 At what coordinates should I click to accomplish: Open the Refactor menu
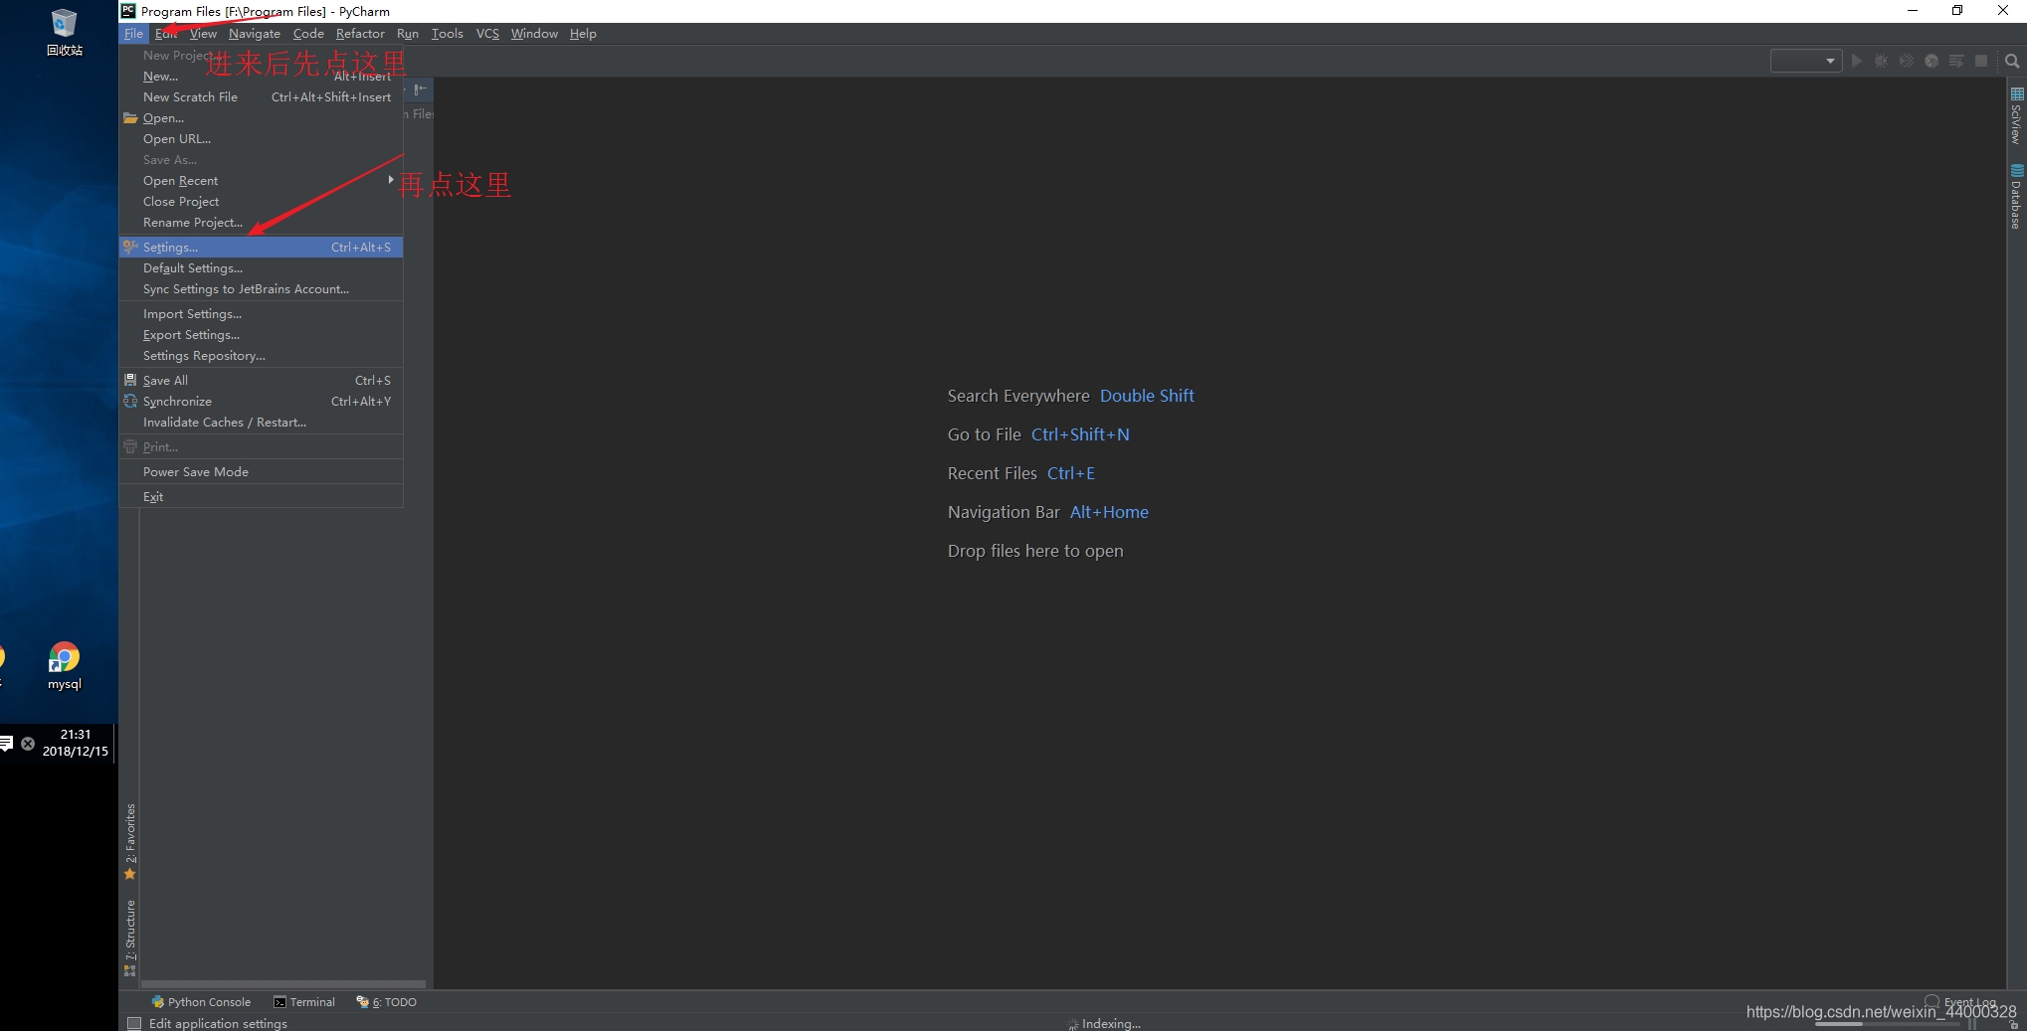pyautogui.click(x=360, y=34)
